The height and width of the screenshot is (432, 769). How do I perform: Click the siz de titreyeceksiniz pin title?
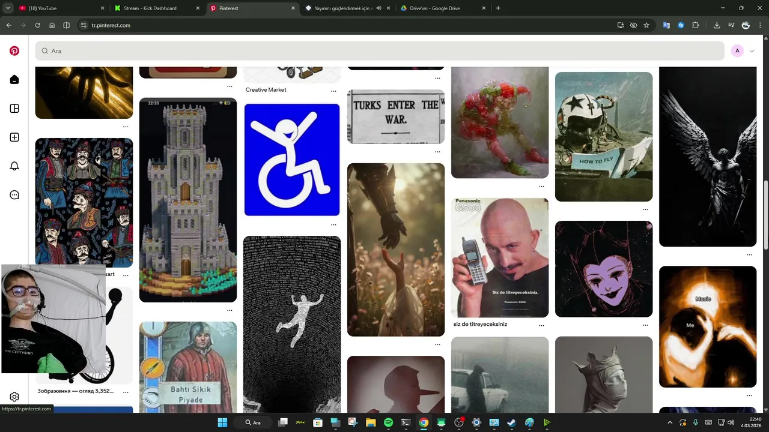[x=480, y=324]
